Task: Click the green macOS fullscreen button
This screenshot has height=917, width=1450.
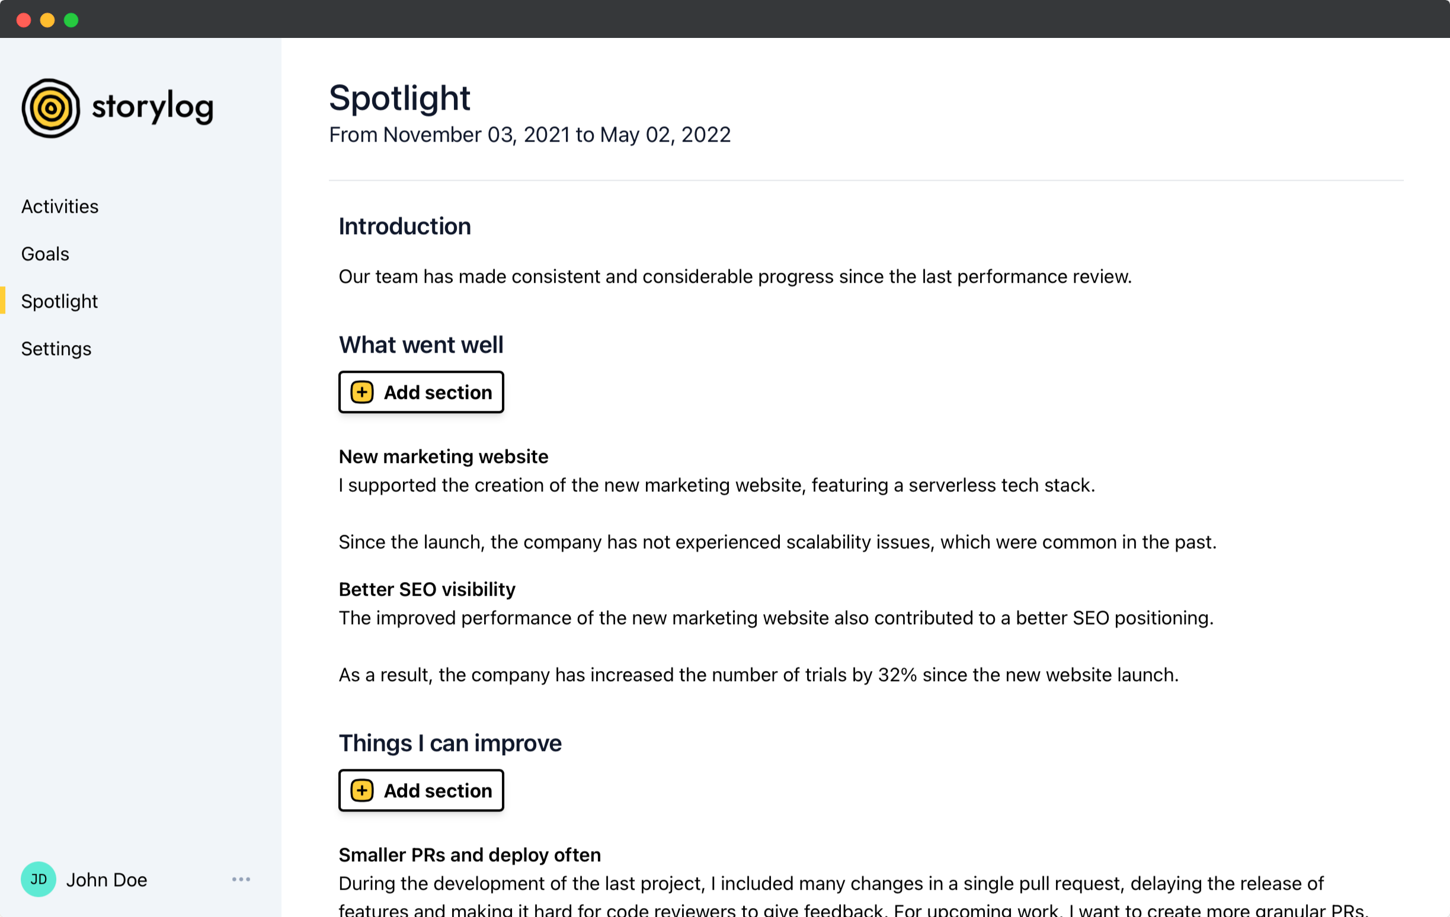Action: [x=71, y=20]
